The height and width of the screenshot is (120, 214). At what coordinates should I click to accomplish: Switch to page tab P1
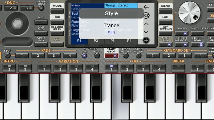pos(79,41)
